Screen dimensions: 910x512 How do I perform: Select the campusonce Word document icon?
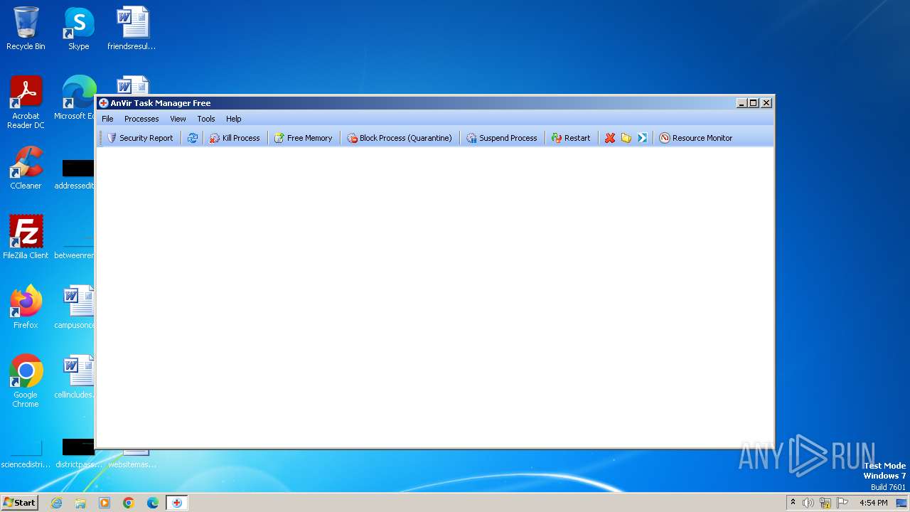(75, 306)
